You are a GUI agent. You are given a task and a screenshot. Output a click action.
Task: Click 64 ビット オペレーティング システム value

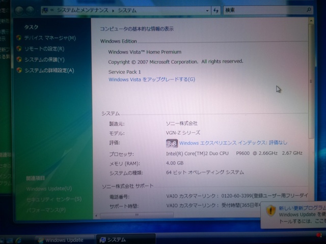point(205,172)
